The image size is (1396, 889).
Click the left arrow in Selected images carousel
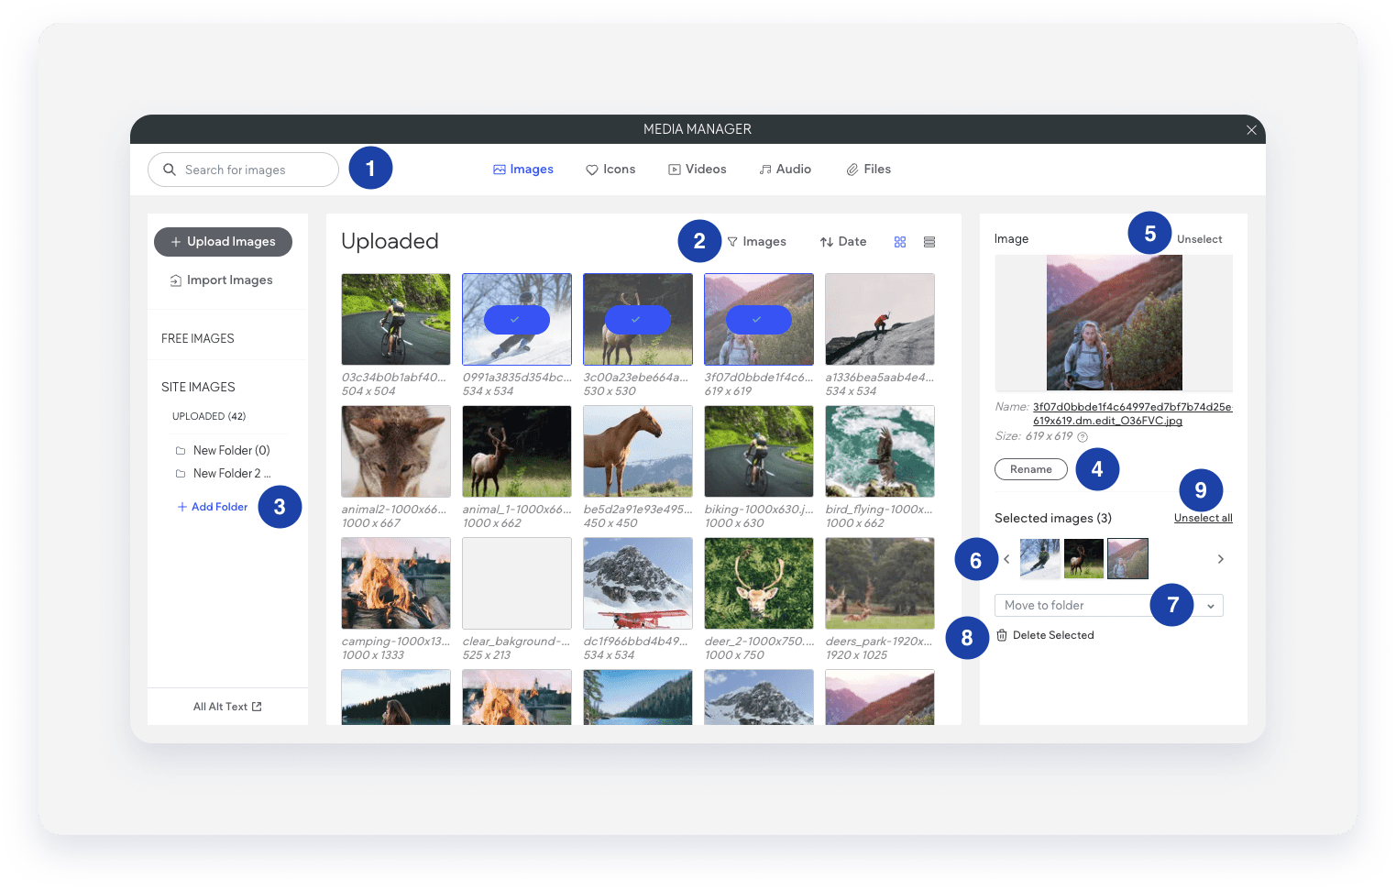[x=1006, y=558]
